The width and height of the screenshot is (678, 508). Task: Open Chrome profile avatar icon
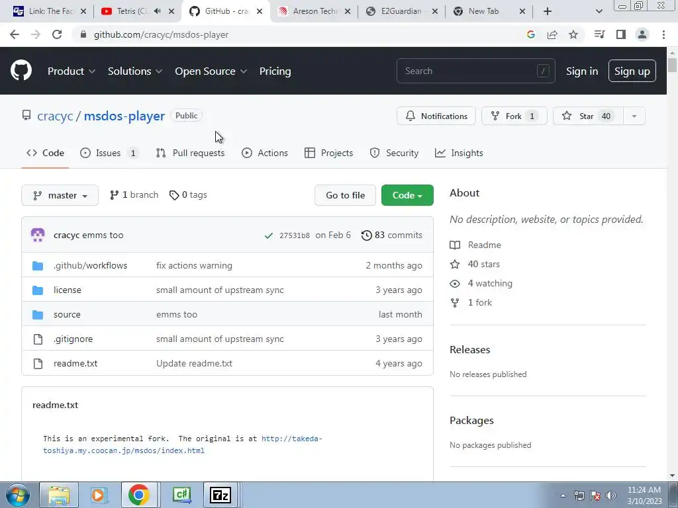tap(642, 34)
